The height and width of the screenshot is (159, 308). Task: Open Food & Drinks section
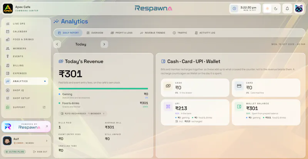pyautogui.click(x=26, y=39)
